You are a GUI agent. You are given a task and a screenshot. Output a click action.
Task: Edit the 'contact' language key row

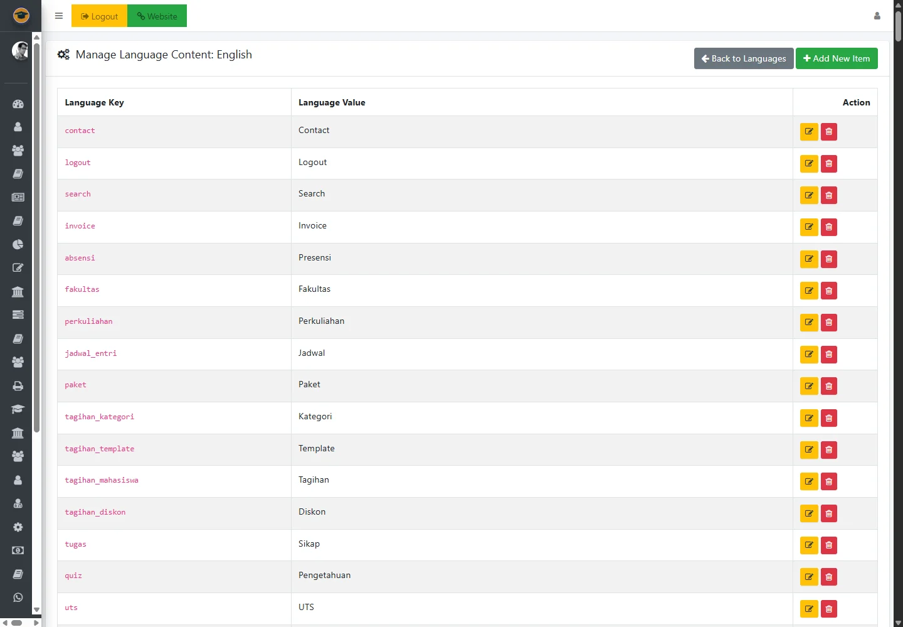coord(809,132)
